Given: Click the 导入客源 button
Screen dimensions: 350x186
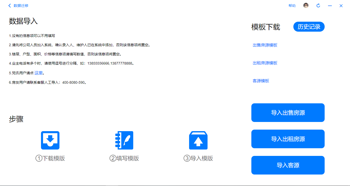Looking at the screenshot, I should click(288, 165).
